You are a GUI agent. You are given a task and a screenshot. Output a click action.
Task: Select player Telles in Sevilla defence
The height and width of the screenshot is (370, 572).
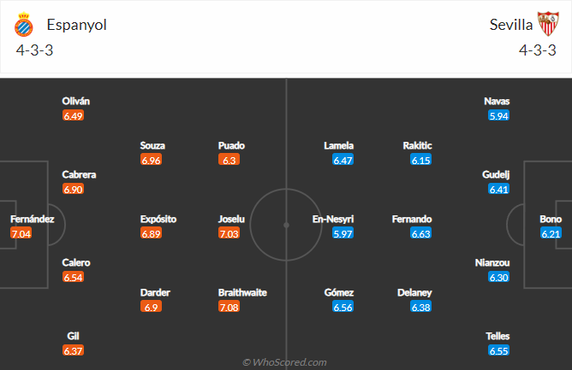498,336
